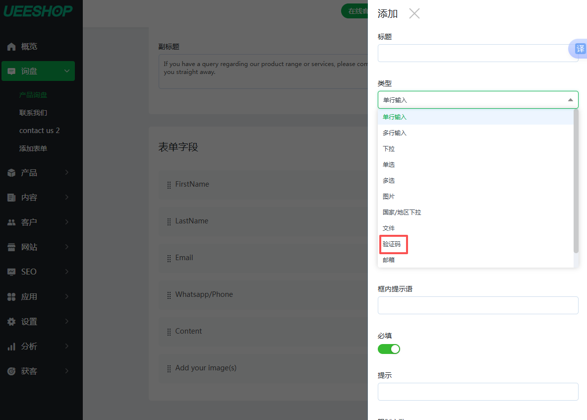587x420 pixels.
Task: Choose 多行输入 option in dropdown
Action: tap(395, 133)
